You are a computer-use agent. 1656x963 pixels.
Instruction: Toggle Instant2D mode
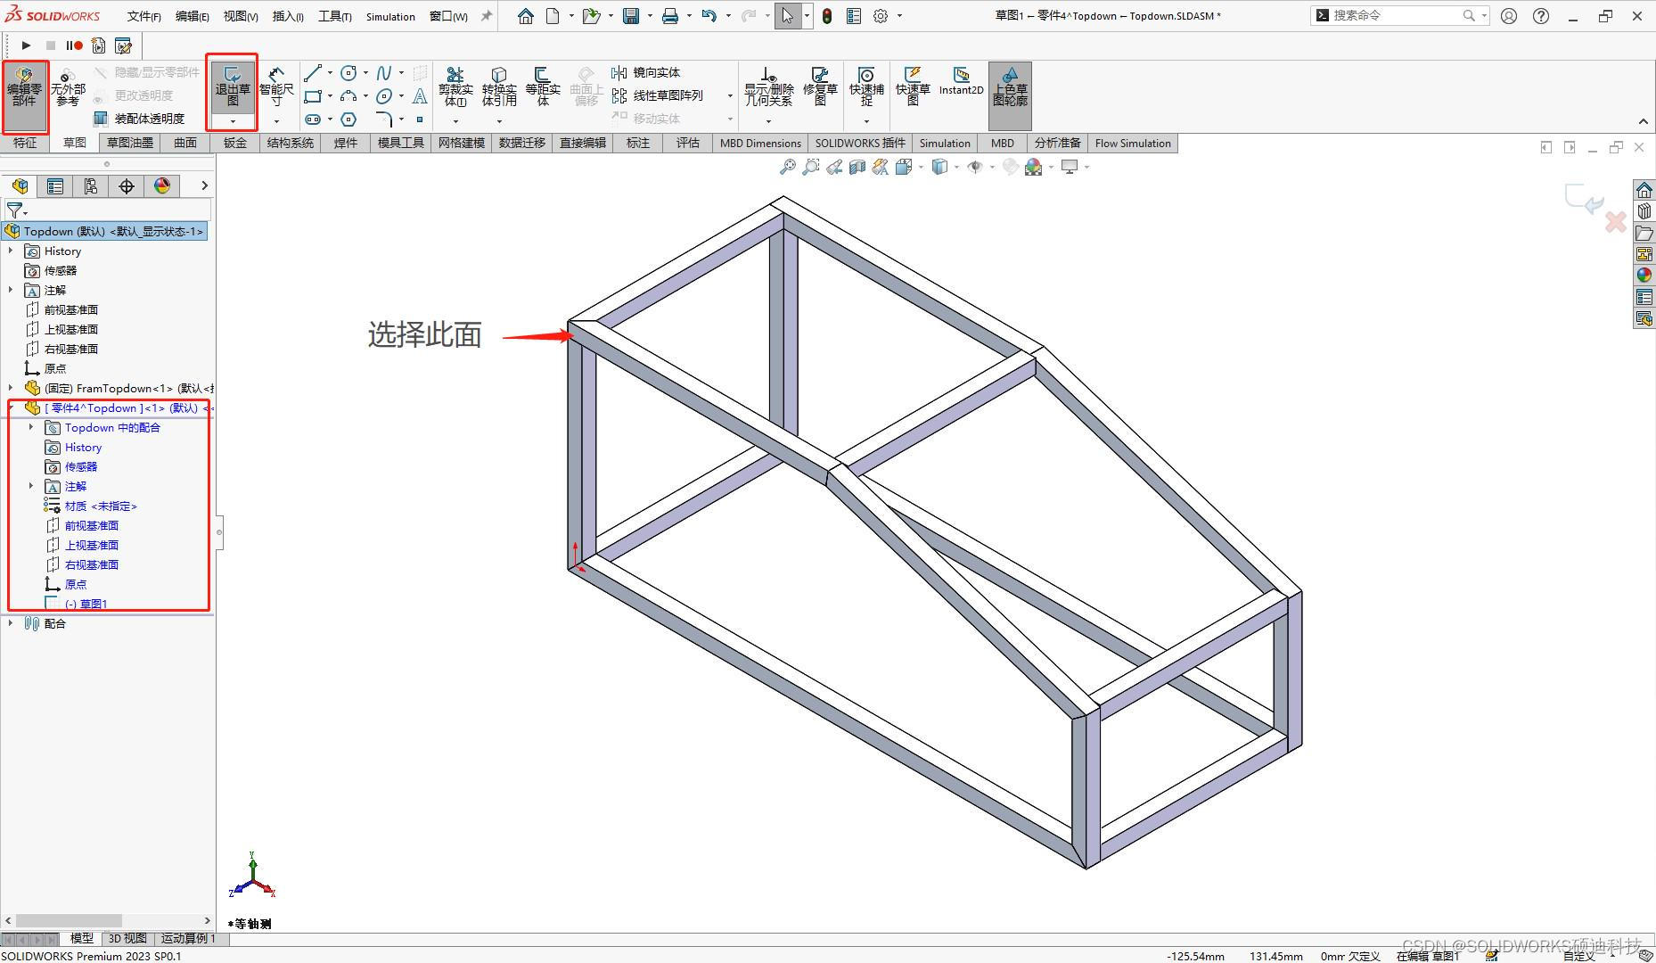tap(961, 81)
